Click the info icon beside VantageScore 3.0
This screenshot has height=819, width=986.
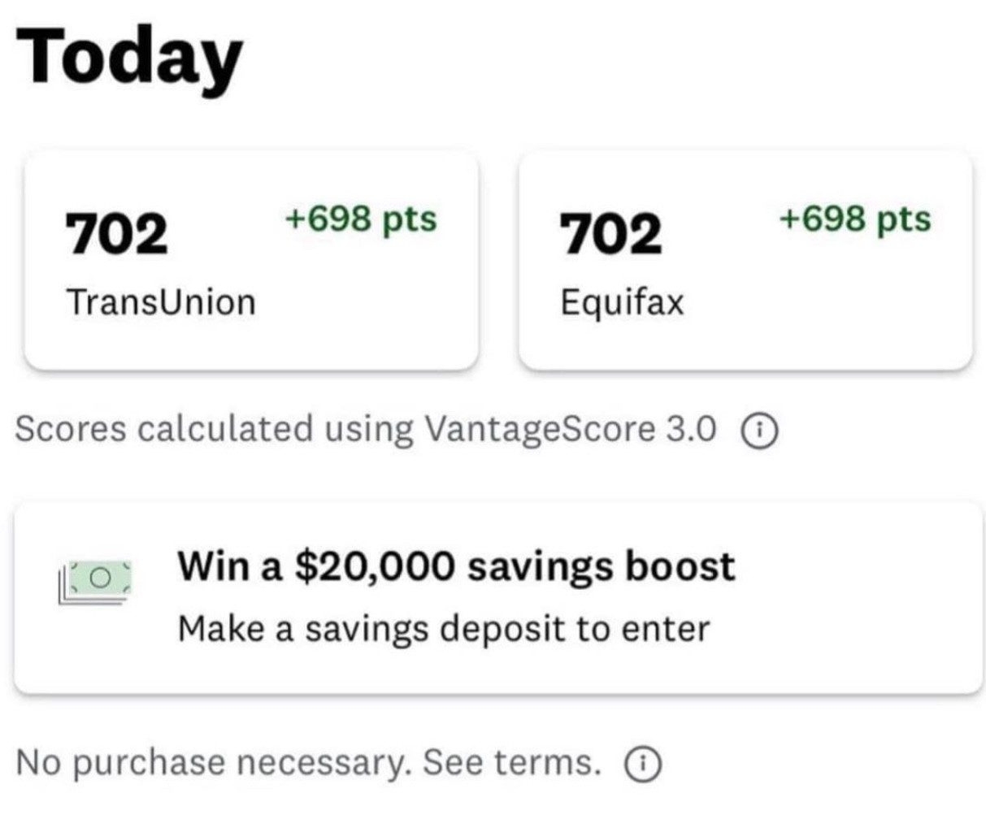759,429
